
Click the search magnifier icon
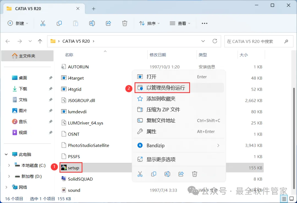(x=286, y=41)
